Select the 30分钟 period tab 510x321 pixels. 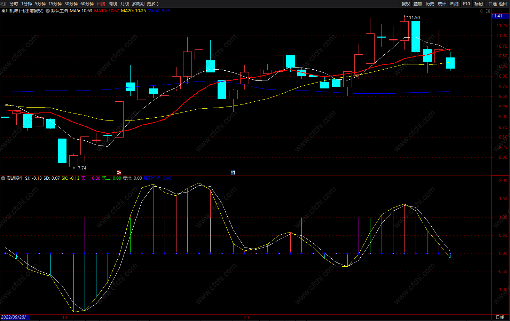[71, 4]
